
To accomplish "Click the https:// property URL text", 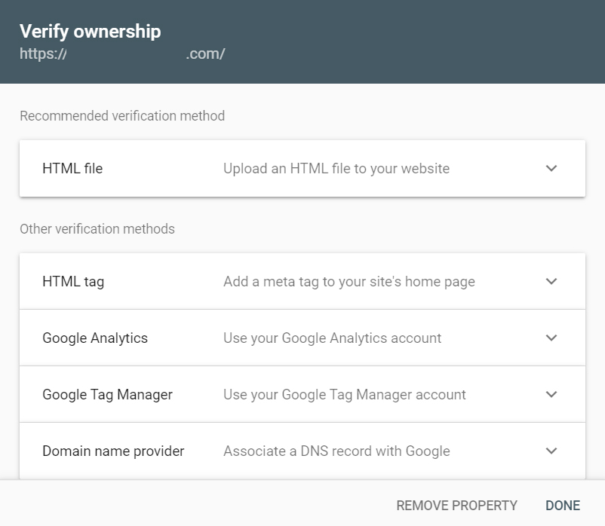I will click(122, 54).
